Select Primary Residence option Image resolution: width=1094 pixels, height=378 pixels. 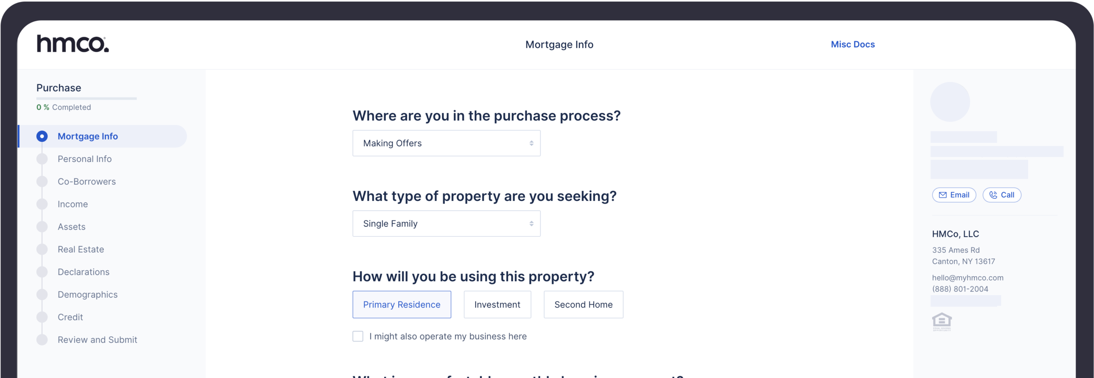[401, 304]
